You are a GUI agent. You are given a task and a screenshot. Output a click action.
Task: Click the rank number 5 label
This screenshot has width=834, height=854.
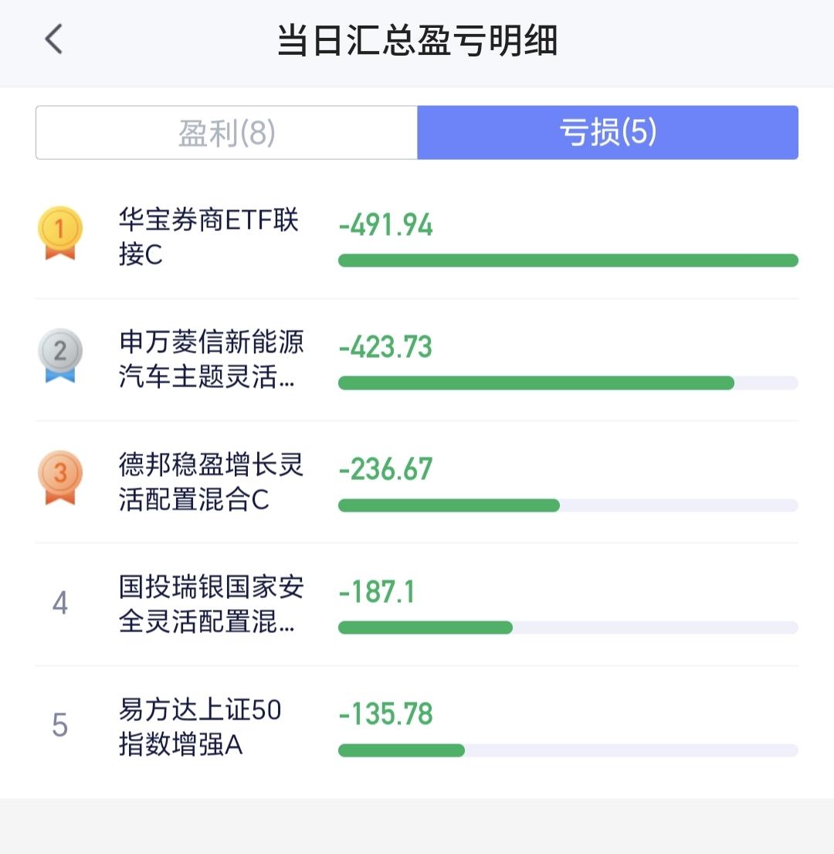59,725
